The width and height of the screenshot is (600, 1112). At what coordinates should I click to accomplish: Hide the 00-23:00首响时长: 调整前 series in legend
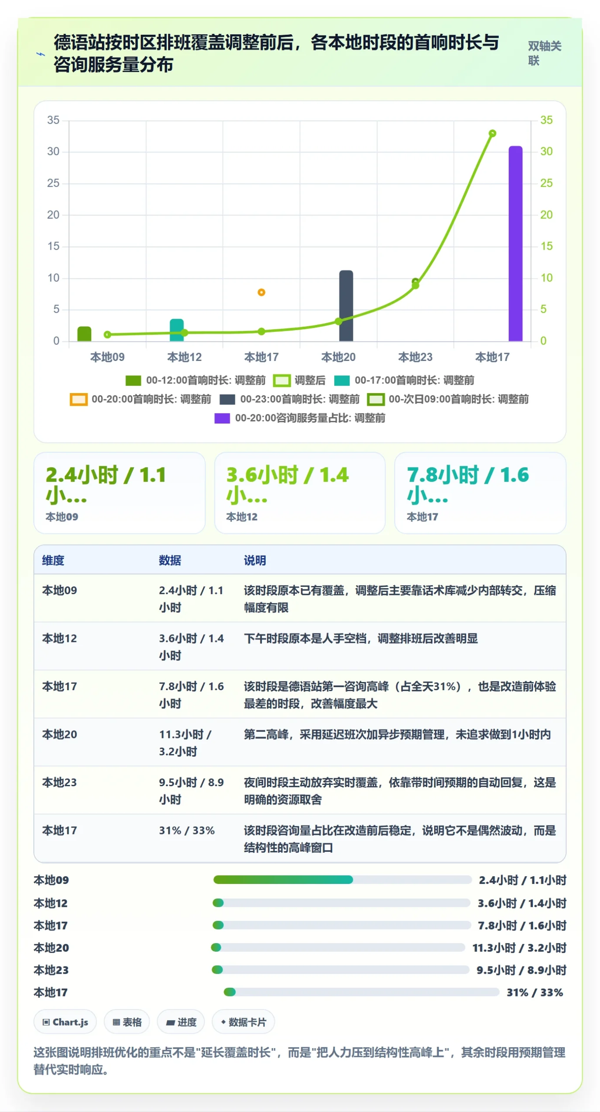pyautogui.click(x=290, y=399)
